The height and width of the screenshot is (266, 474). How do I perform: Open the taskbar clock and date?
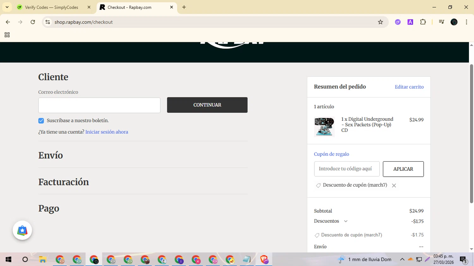pos(444,259)
